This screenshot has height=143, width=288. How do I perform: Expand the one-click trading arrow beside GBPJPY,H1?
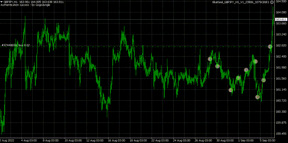2,2
